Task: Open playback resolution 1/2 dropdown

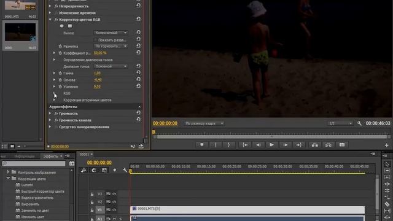Action: pos(340,123)
